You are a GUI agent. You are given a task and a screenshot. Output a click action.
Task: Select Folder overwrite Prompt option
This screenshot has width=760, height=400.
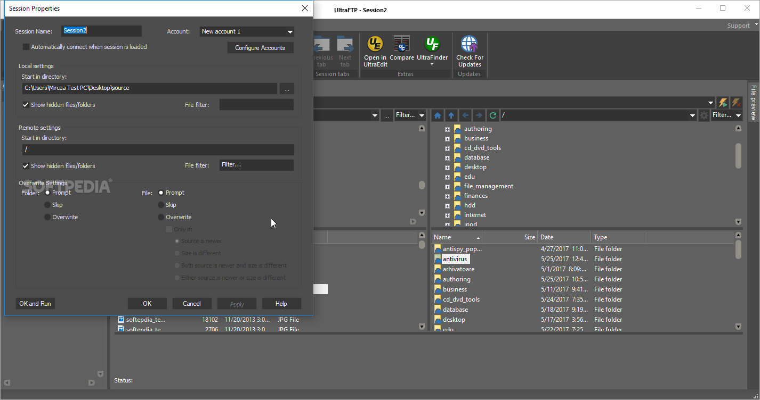point(47,193)
